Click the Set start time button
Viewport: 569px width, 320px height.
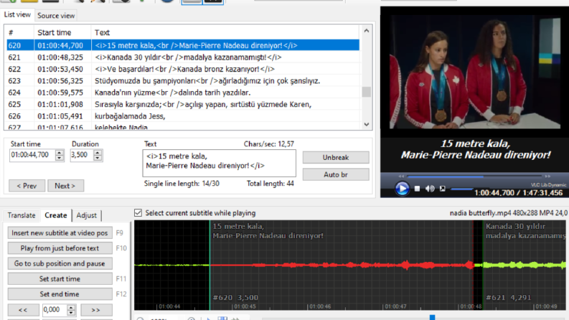tap(60, 278)
